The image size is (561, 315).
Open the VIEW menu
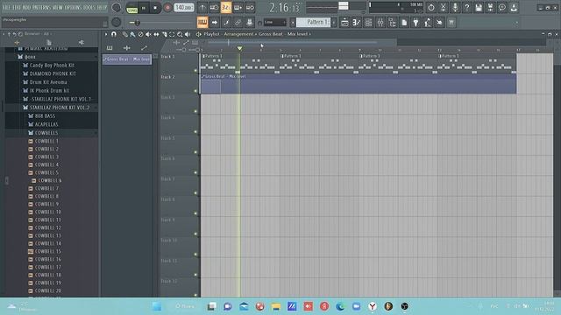(58, 8)
